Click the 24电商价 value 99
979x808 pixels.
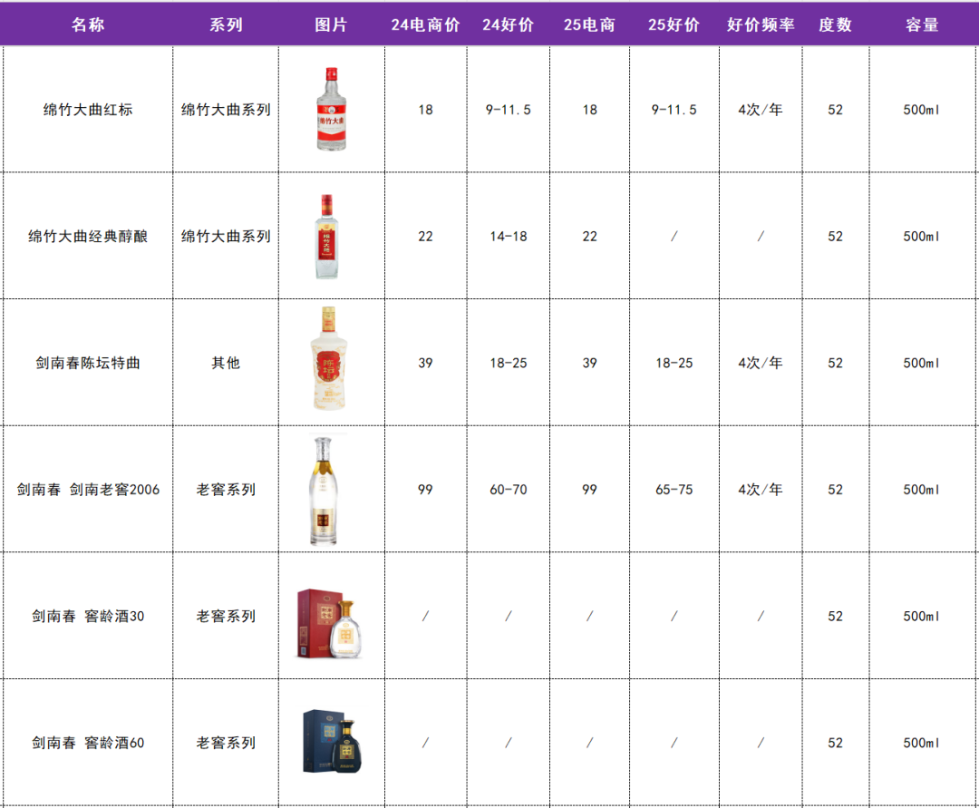pyautogui.click(x=426, y=490)
